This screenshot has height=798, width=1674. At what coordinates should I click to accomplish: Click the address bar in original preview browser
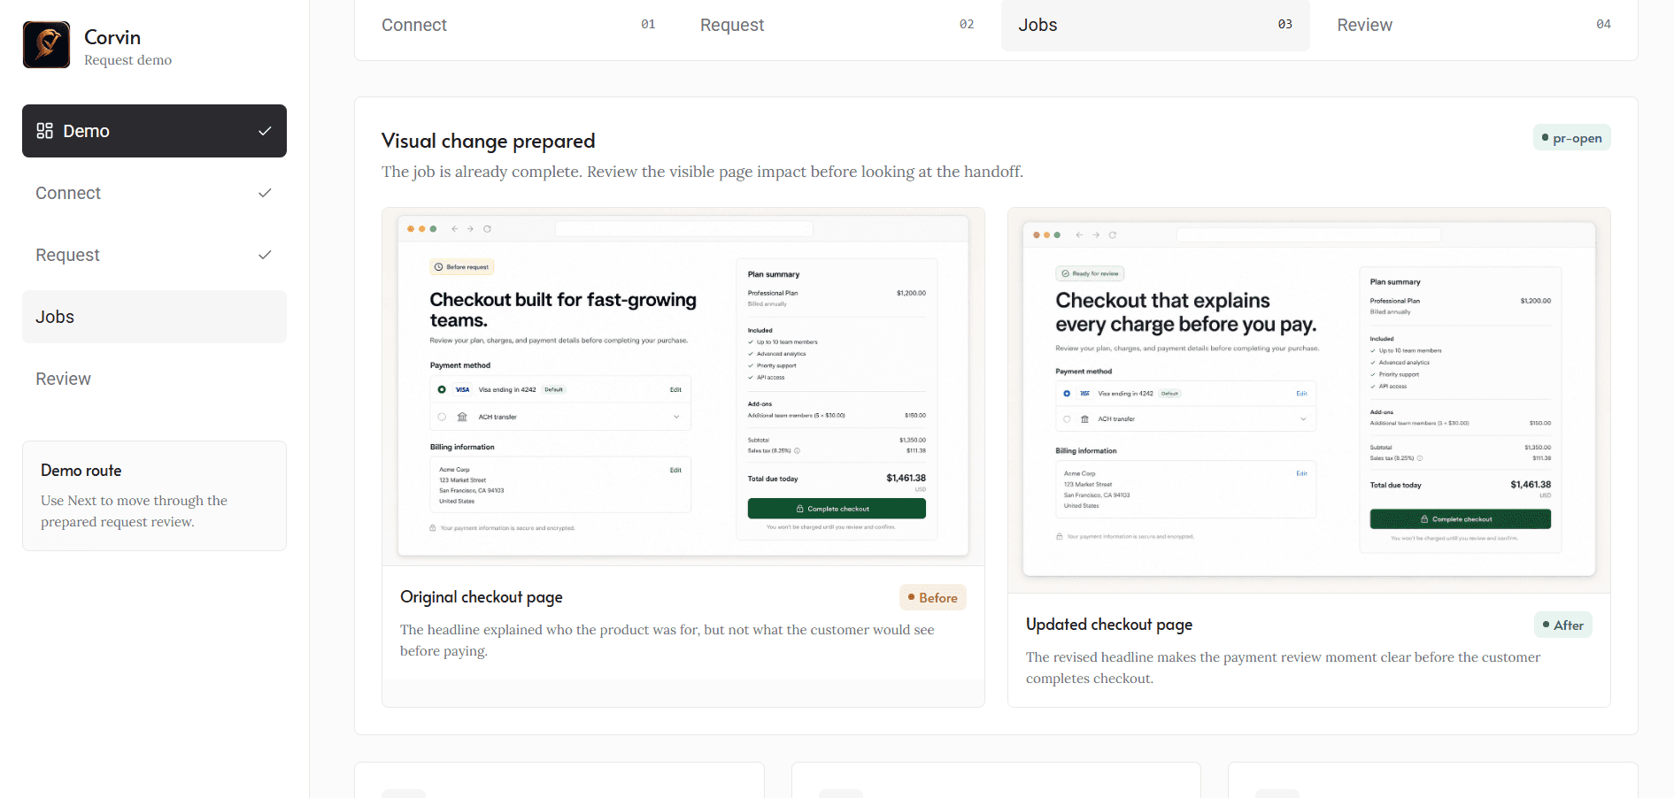click(x=683, y=229)
